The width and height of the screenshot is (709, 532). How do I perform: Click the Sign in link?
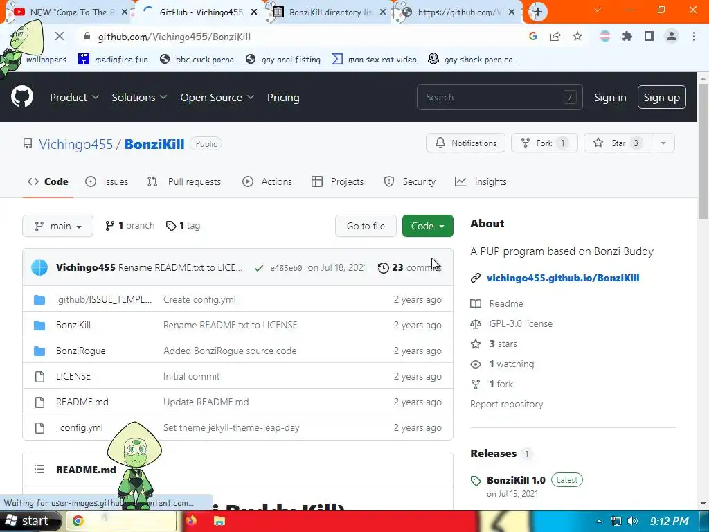610,97
